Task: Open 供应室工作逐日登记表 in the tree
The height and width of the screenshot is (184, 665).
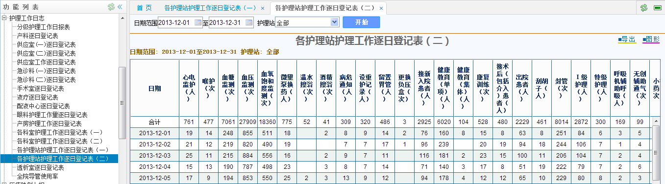Action: coord(46,62)
